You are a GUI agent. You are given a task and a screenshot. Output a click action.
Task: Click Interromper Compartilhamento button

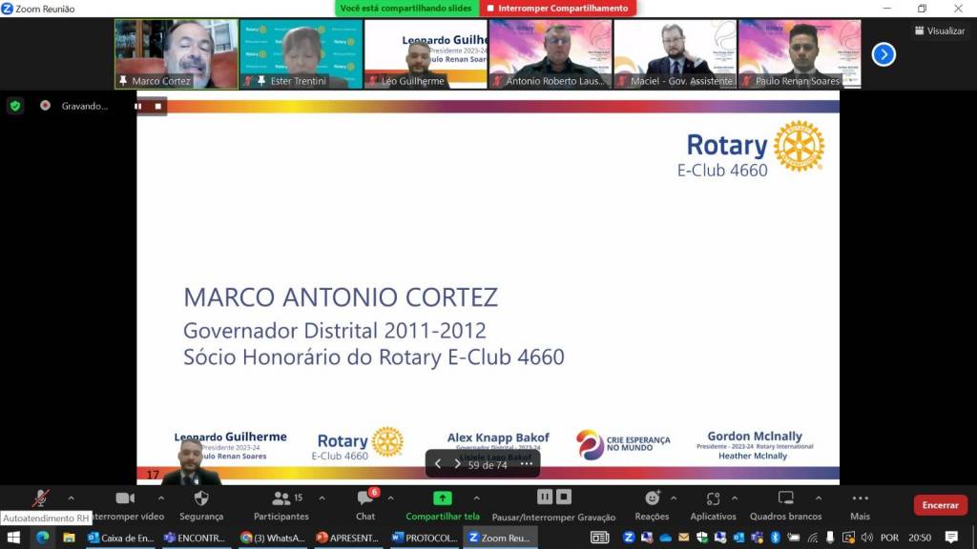click(557, 9)
